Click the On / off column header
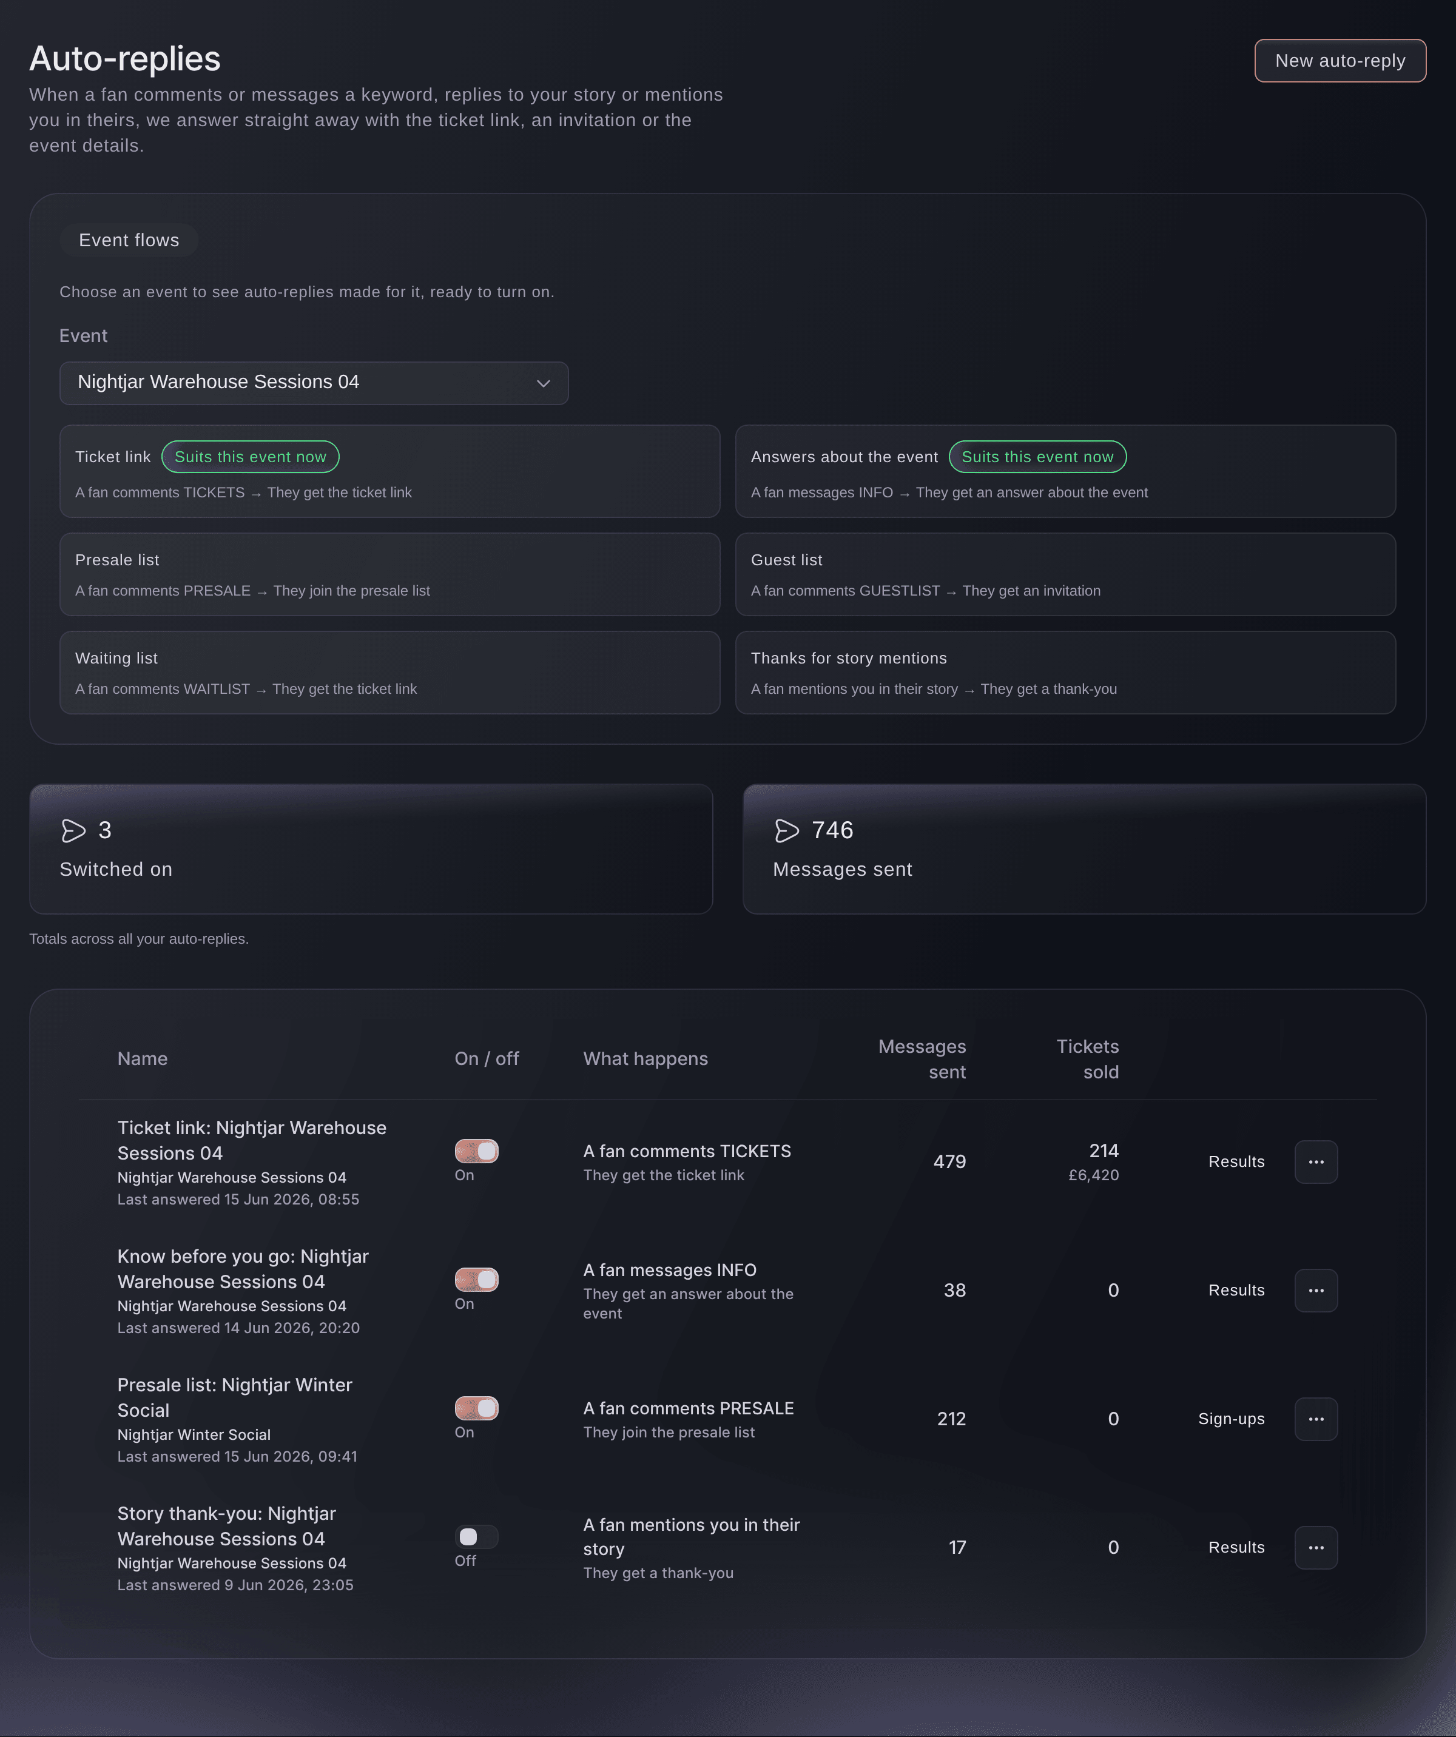 487,1059
